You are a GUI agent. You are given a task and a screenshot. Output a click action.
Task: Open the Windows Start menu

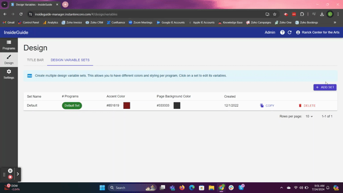click(102, 188)
